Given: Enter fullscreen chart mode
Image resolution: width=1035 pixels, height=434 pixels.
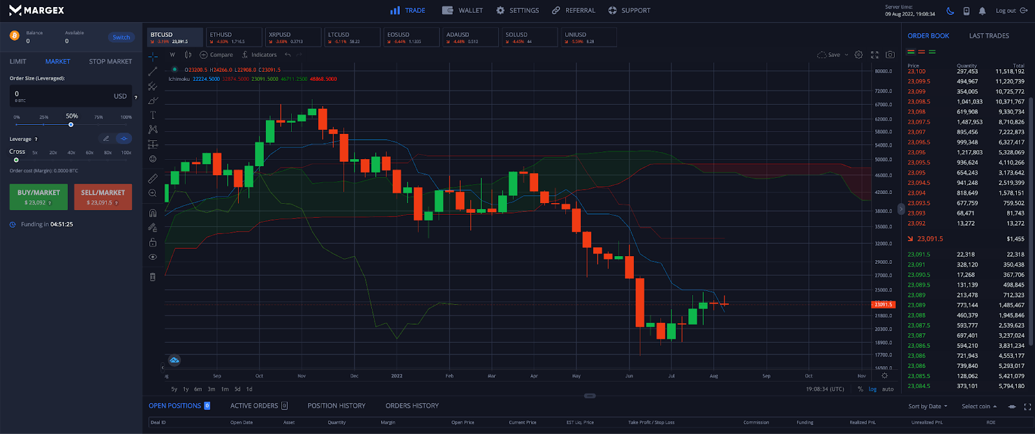Looking at the screenshot, I should (x=875, y=55).
